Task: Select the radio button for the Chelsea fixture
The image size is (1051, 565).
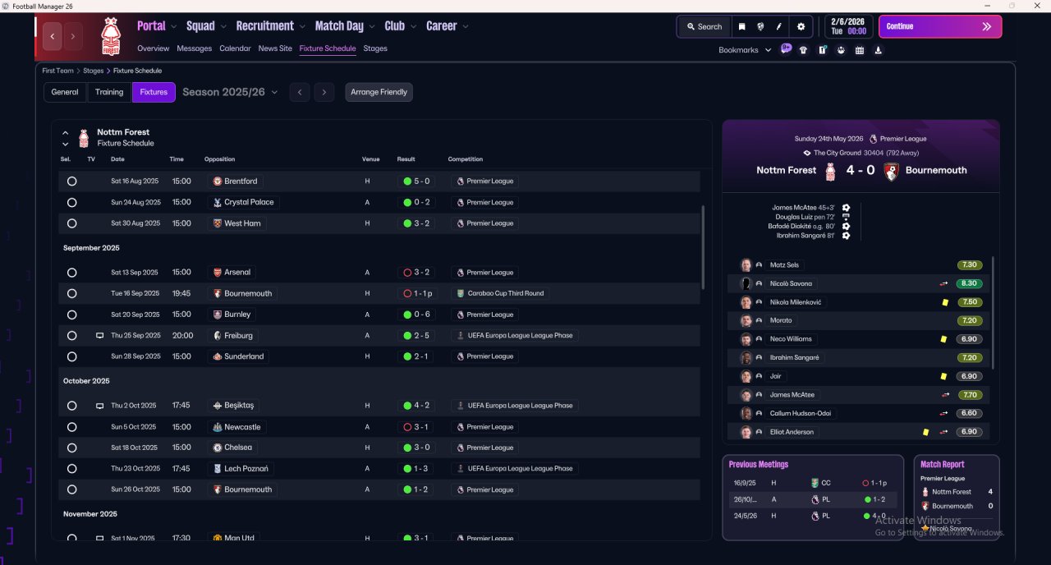Action: (x=71, y=448)
